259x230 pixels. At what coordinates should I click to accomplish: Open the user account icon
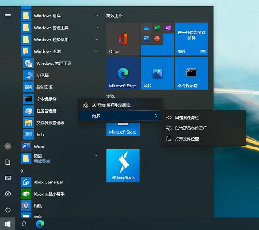coord(8,146)
